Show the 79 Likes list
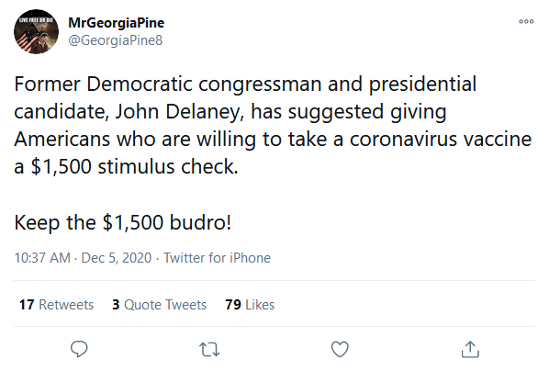The width and height of the screenshot is (549, 371). pos(250,305)
